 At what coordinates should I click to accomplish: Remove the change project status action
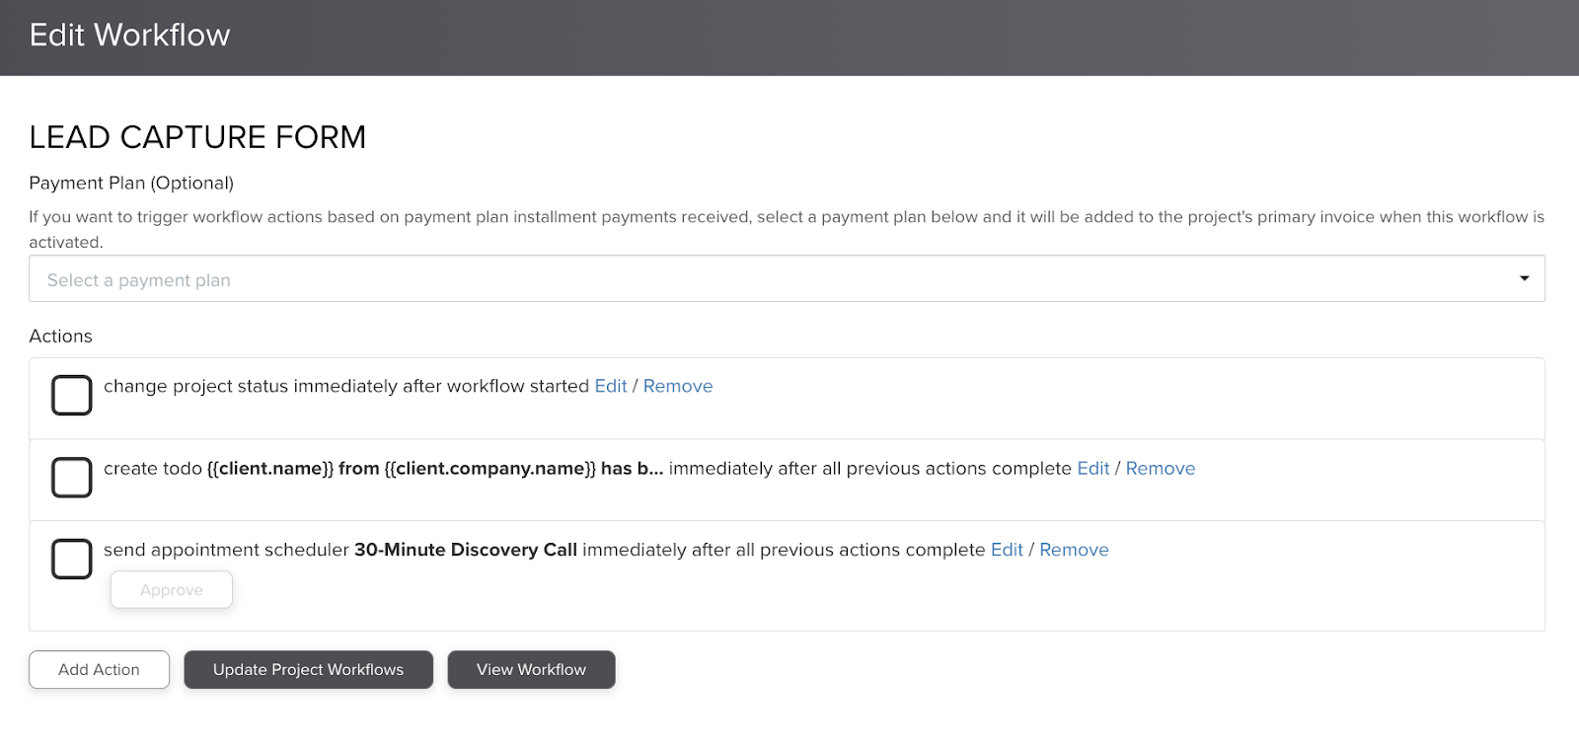coord(677,386)
